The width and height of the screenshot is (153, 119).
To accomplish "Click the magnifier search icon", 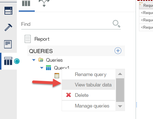I will [117, 24].
